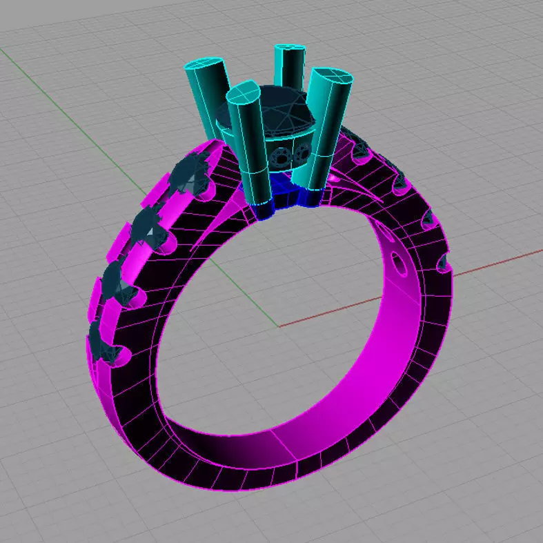Select the top side stone on the left shoulder
Viewport: 543px width, 543px height.
190,175
